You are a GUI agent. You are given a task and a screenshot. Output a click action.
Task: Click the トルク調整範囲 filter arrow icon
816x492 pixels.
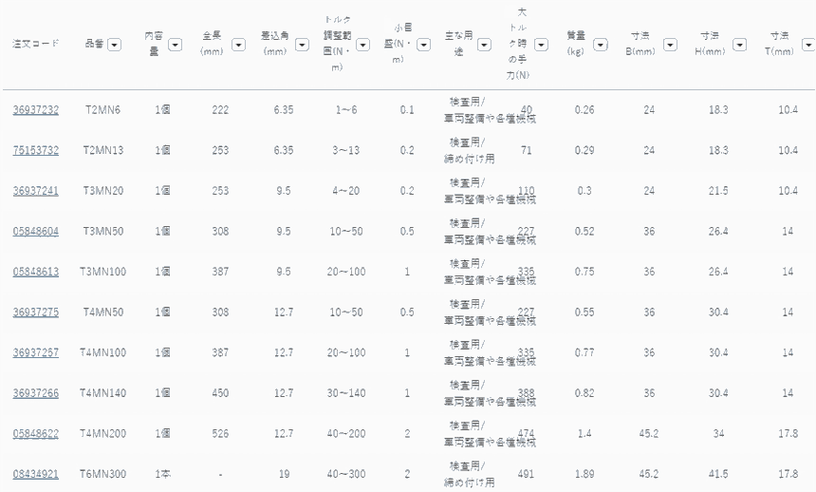[x=362, y=45]
